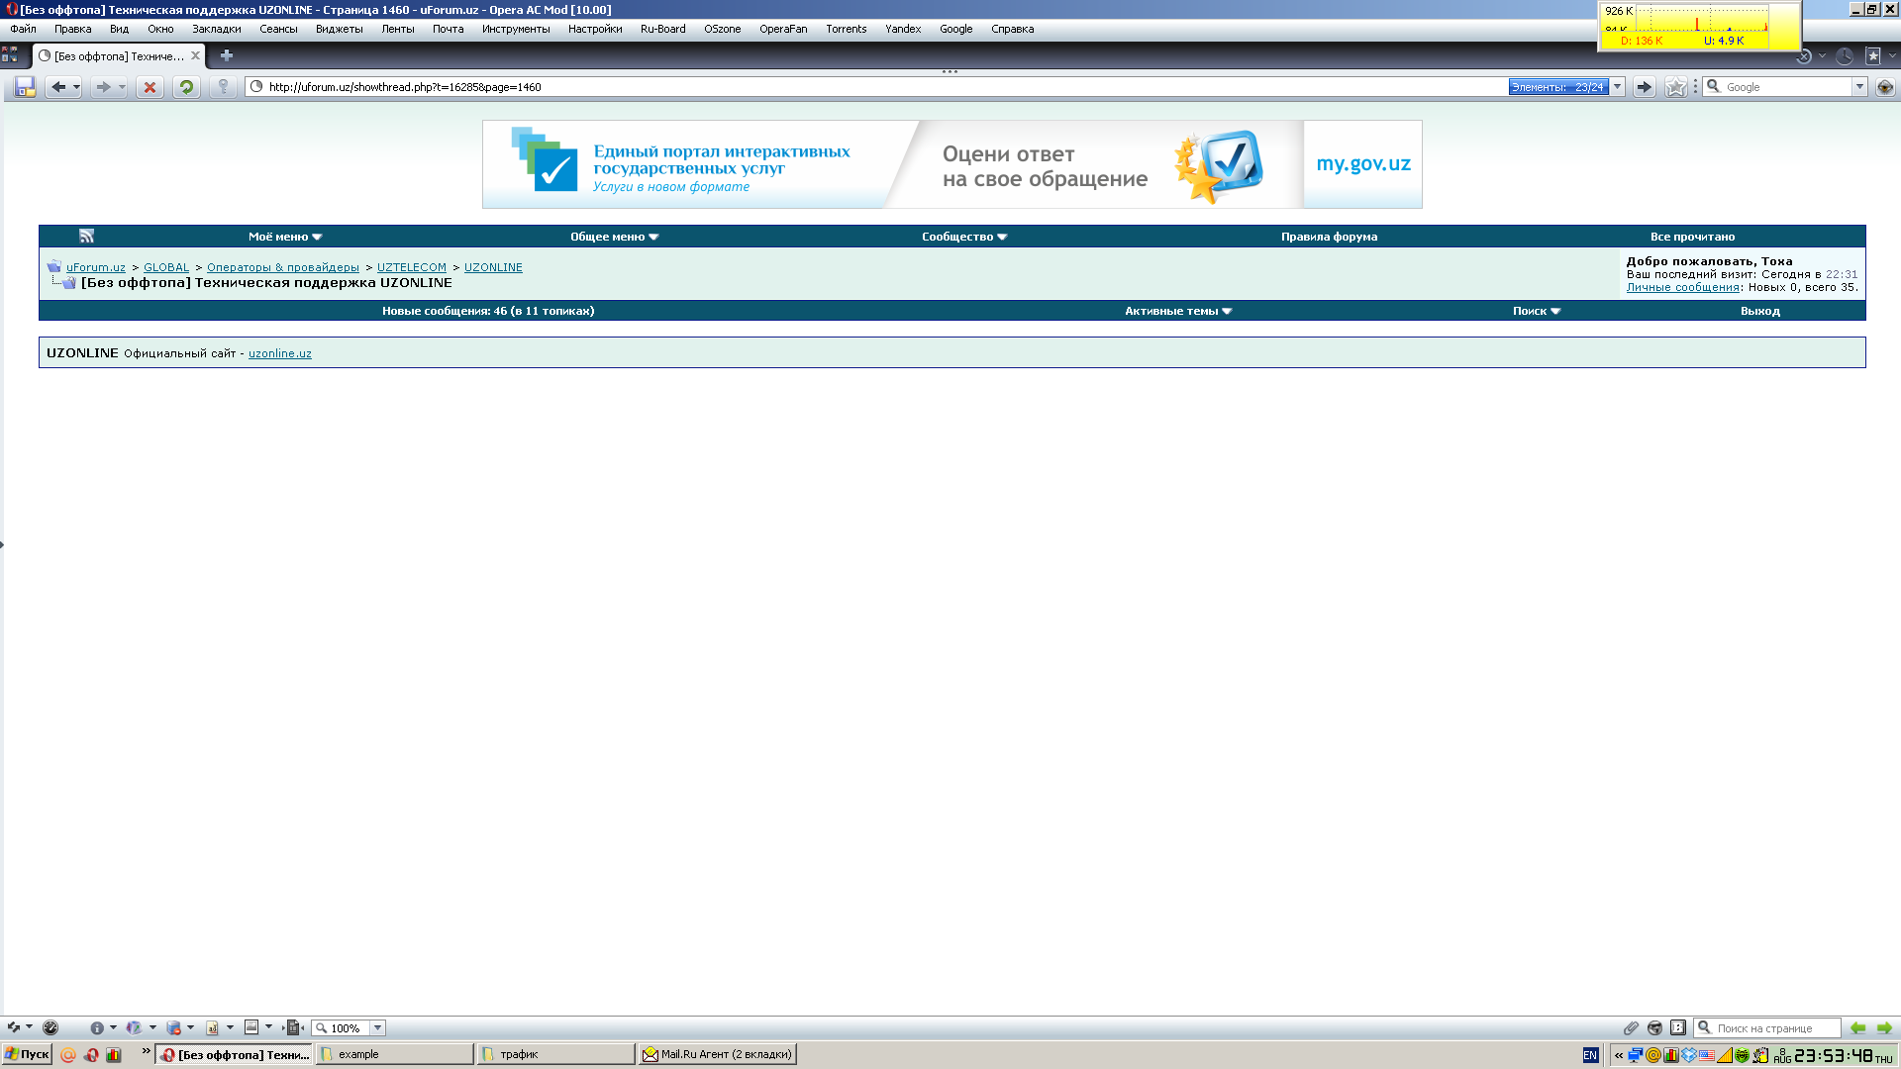
Task: Click Все прочитано button
Action: (1692, 237)
